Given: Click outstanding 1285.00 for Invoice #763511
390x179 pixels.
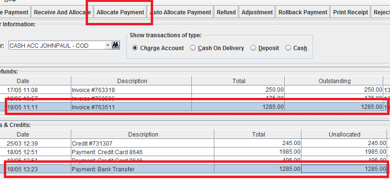Looking at the screenshot, I should click(334, 107).
